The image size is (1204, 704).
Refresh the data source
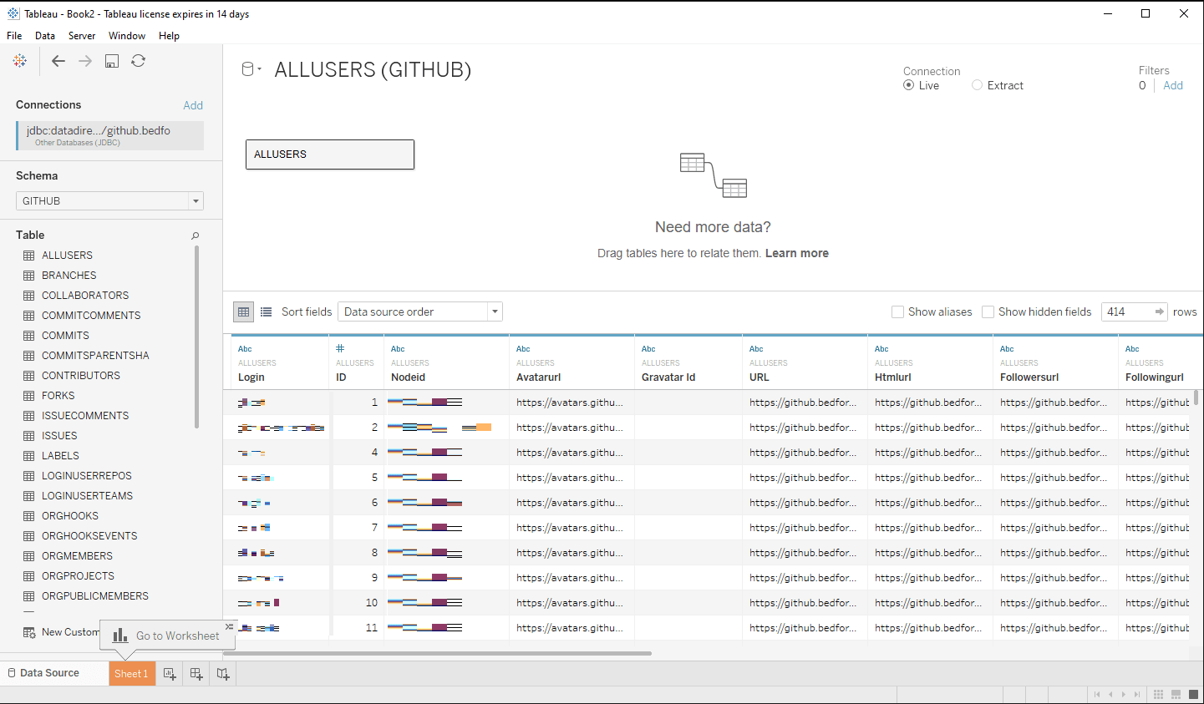(139, 61)
